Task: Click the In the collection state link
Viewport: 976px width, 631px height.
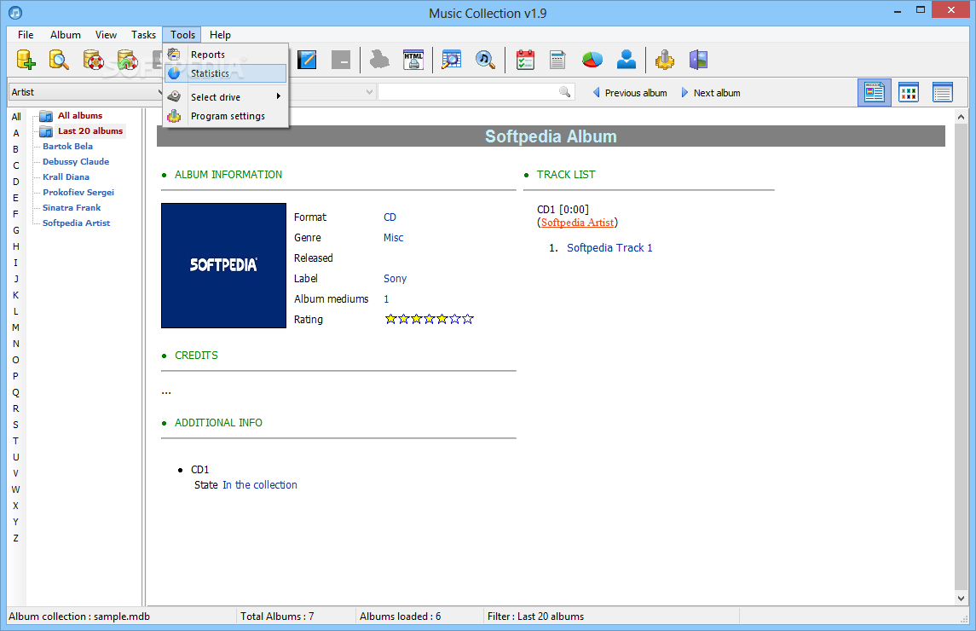Action: click(x=260, y=484)
